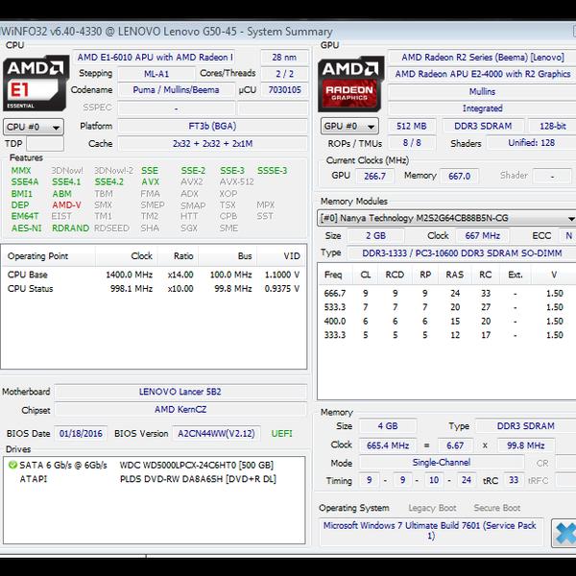Click the memory module size 2 GB
Screen dimensions: 576x576
(375, 236)
